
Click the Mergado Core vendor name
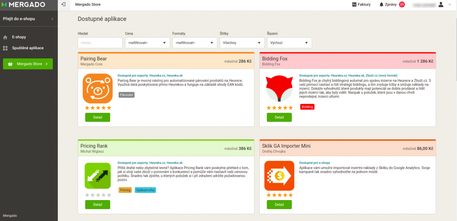pyautogui.click(x=91, y=65)
